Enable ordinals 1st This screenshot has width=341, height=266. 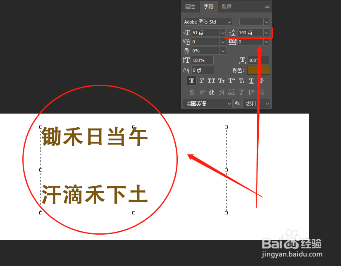coord(251,92)
